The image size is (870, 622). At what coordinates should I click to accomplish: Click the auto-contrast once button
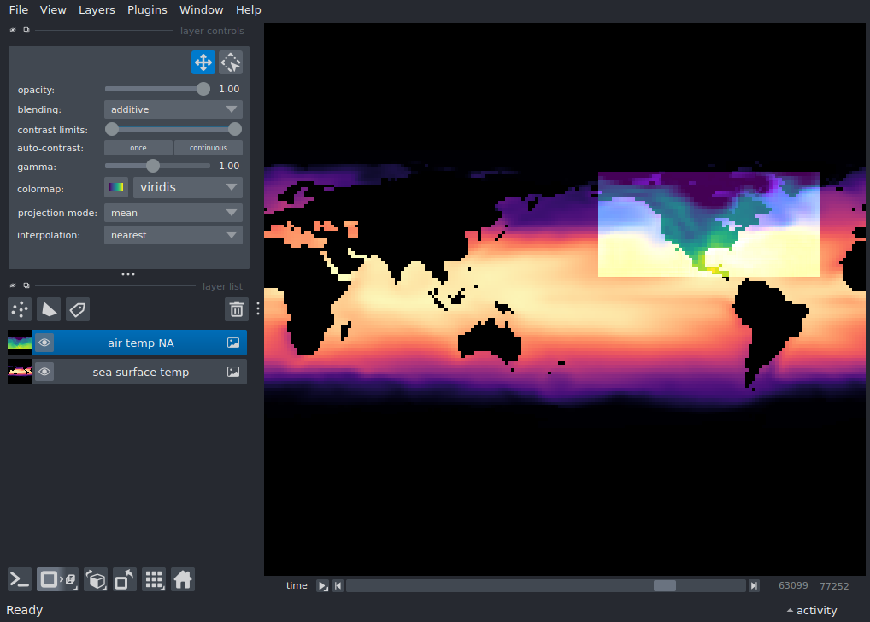[138, 148]
